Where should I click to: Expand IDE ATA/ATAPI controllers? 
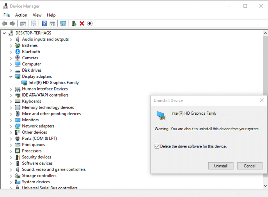pyautogui.click(x=11, y=95)
